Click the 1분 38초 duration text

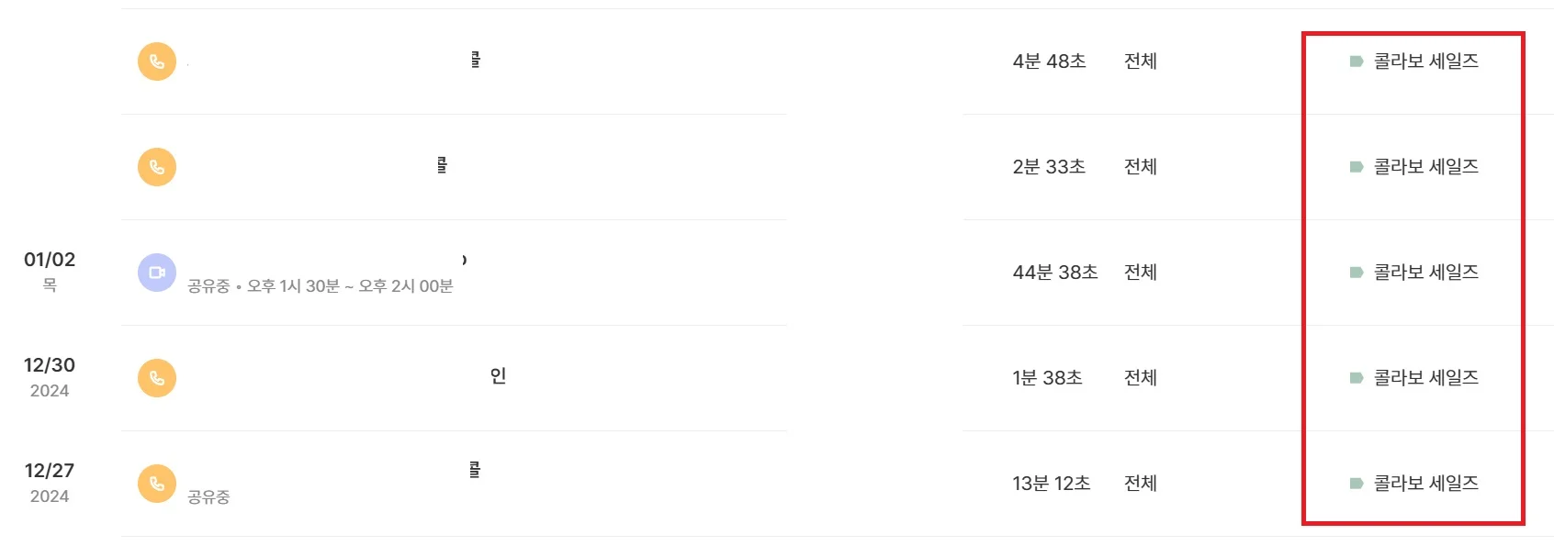[x=1047, y=378]
